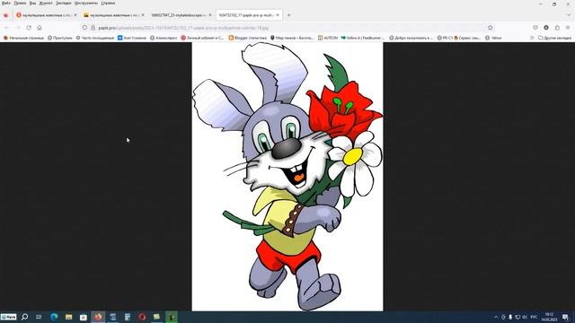Screen dimensions: 575x323
Task: Open the extensions puzzle icon in toolbar
Action: point(557,28)
